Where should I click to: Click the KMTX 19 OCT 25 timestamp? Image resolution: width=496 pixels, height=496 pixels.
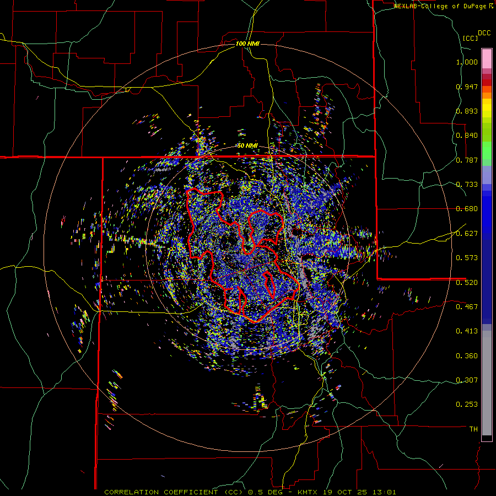tap(347, 492)
